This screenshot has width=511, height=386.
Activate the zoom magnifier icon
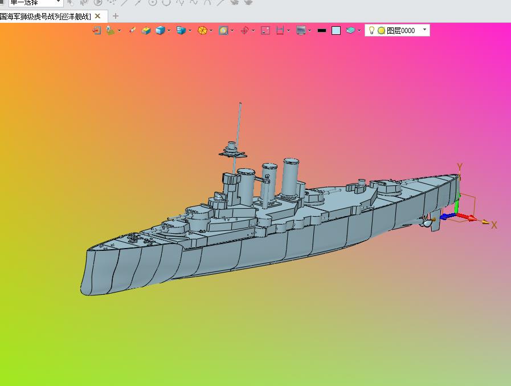point(223,31)
